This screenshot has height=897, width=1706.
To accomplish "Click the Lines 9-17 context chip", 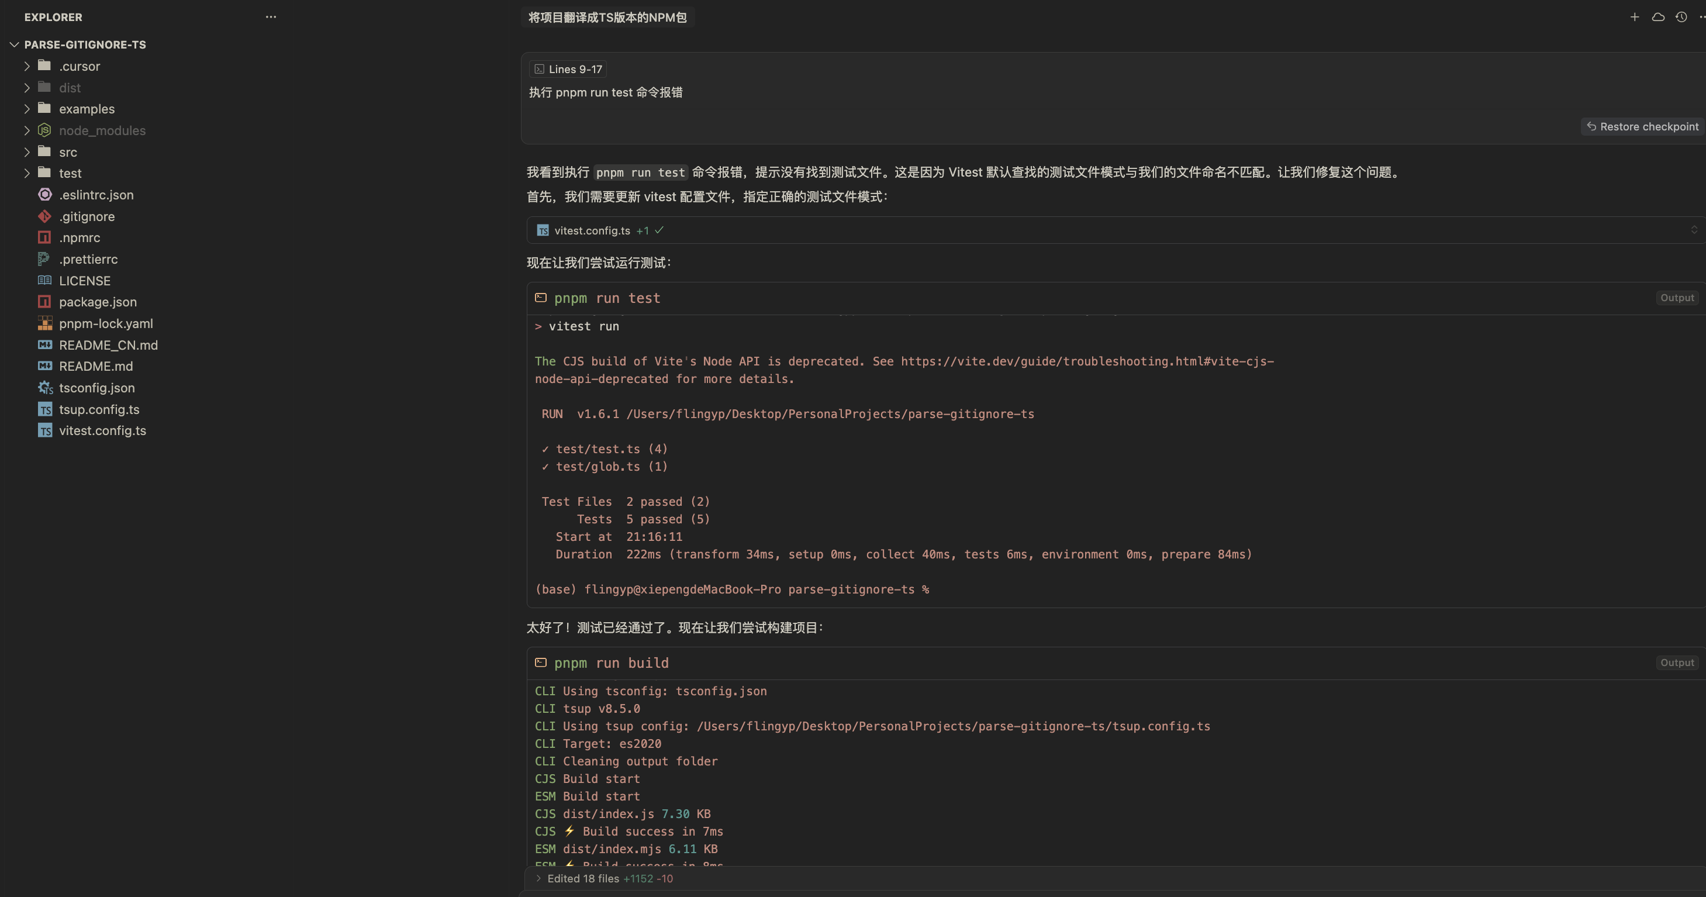I will point(568,69).
